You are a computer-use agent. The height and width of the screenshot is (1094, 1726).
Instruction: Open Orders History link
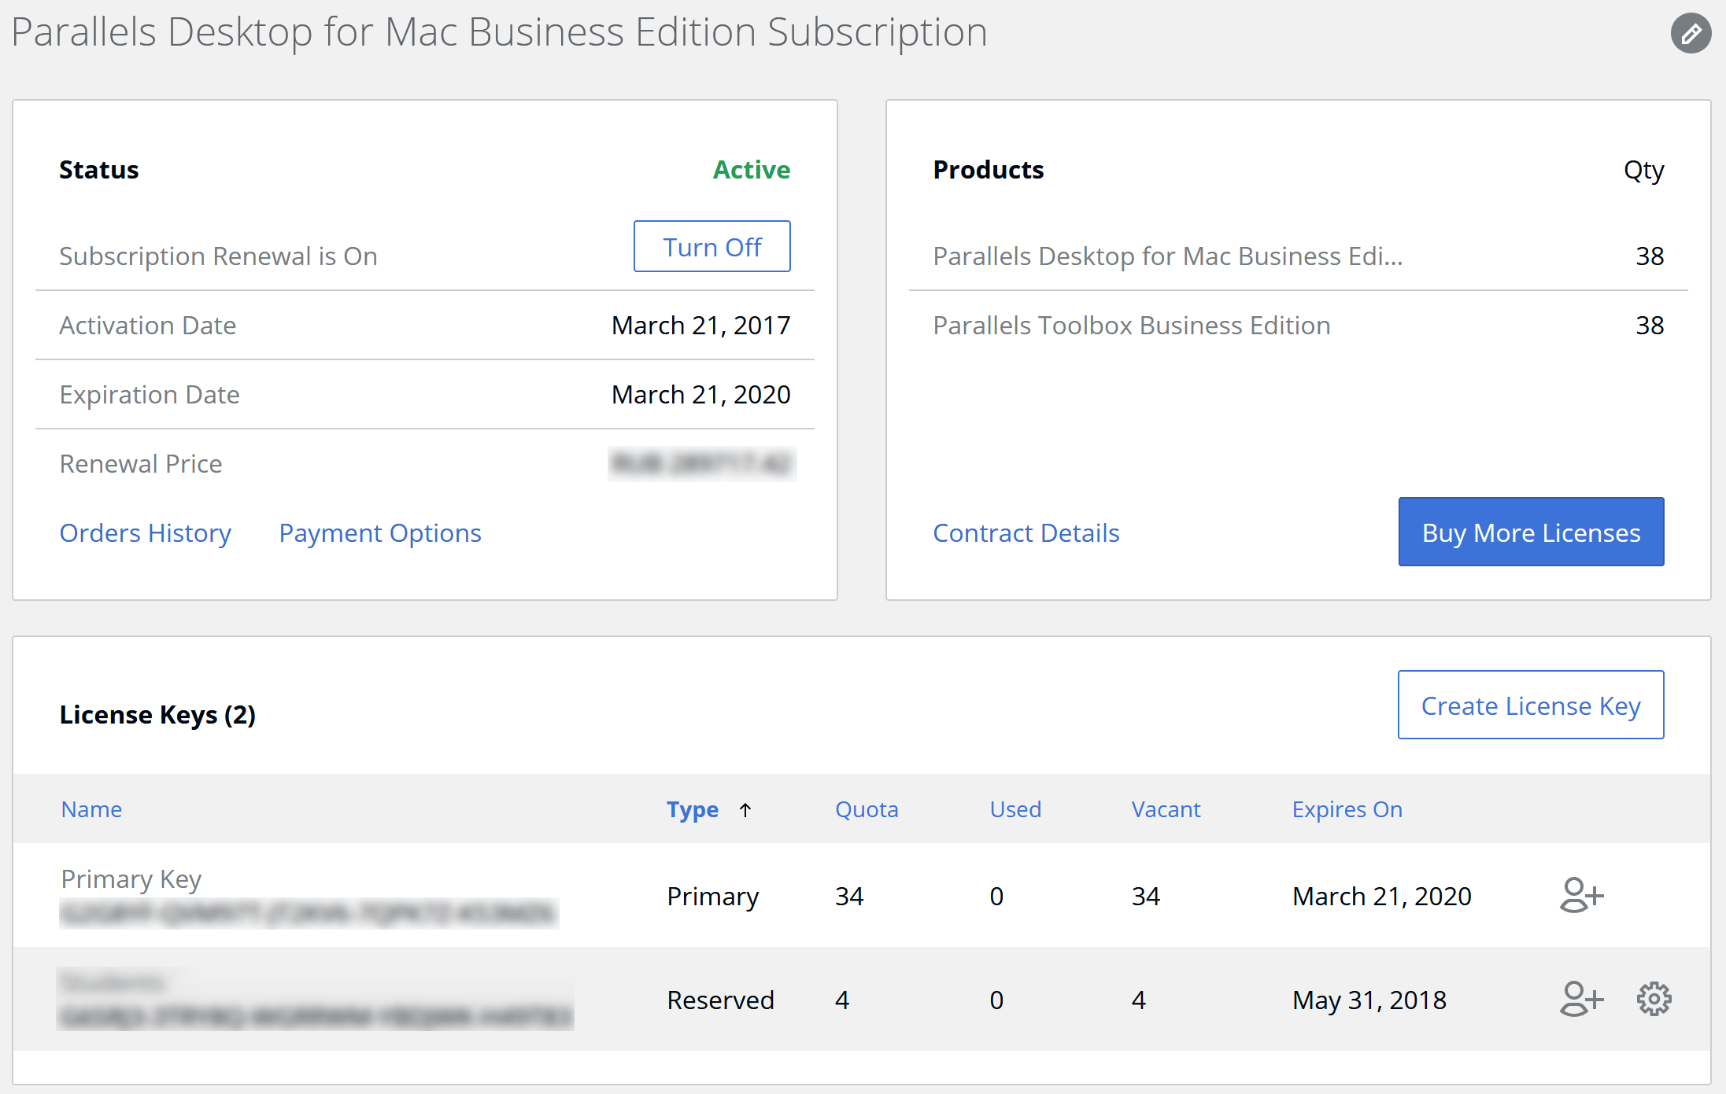[145, 533]
